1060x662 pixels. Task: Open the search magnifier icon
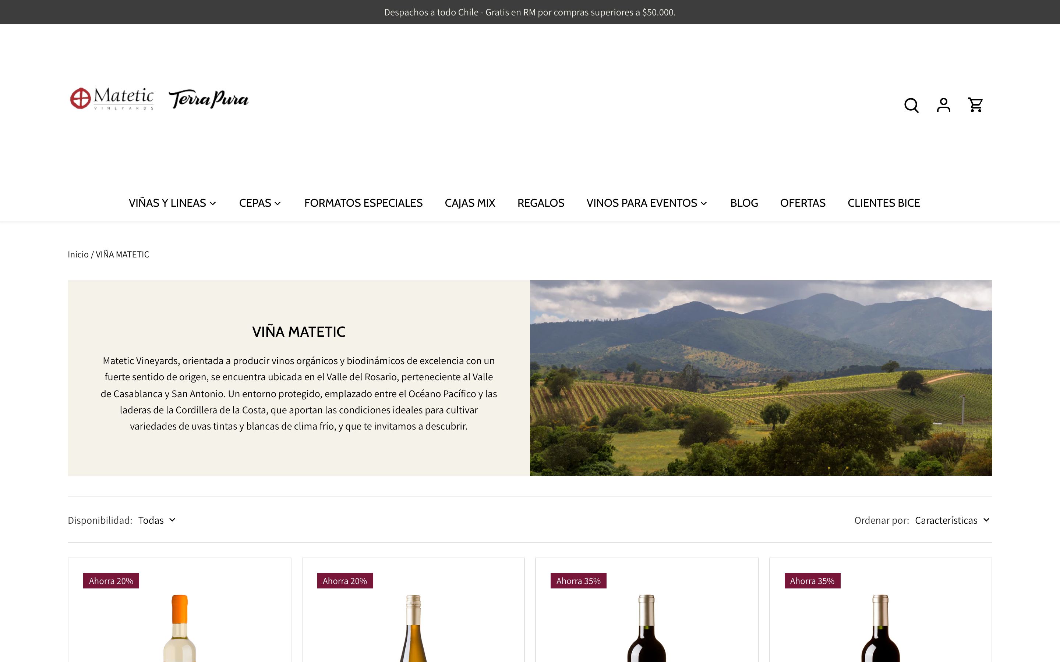tap(911, 105)
